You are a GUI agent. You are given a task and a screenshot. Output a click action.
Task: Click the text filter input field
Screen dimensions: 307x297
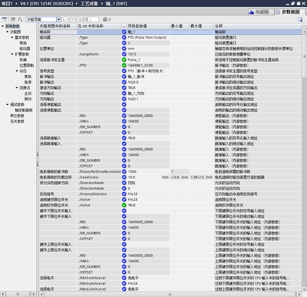[x=81, y=19]
